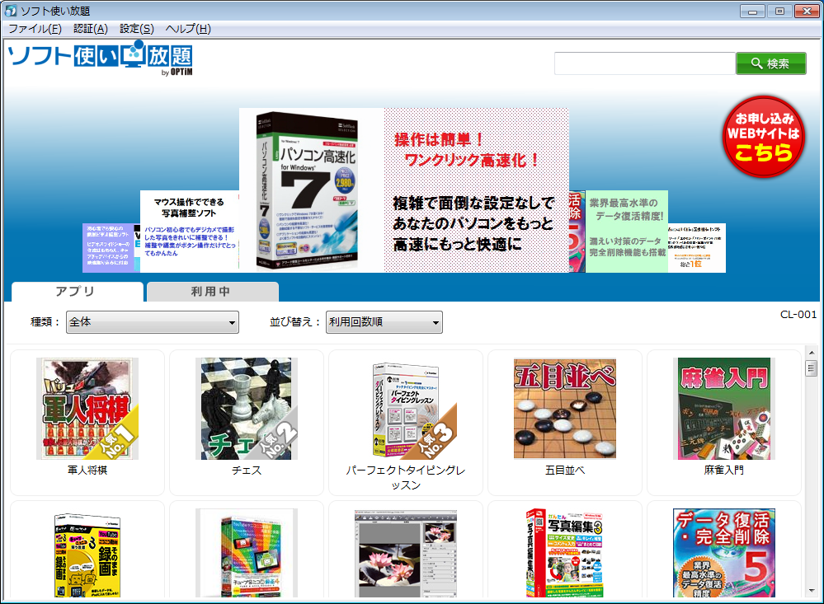The height and width of the screenshot is (604, 824).
Task: Select the パーフェクトタイピングレッスン box image
Action: click(406, 409)
